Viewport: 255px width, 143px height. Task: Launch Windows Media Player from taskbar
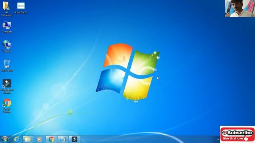(x=39, y=139)
